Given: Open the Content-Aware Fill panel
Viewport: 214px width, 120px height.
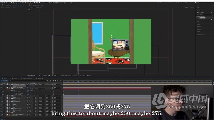Looking at the screenshot, I should coord(201,34).
